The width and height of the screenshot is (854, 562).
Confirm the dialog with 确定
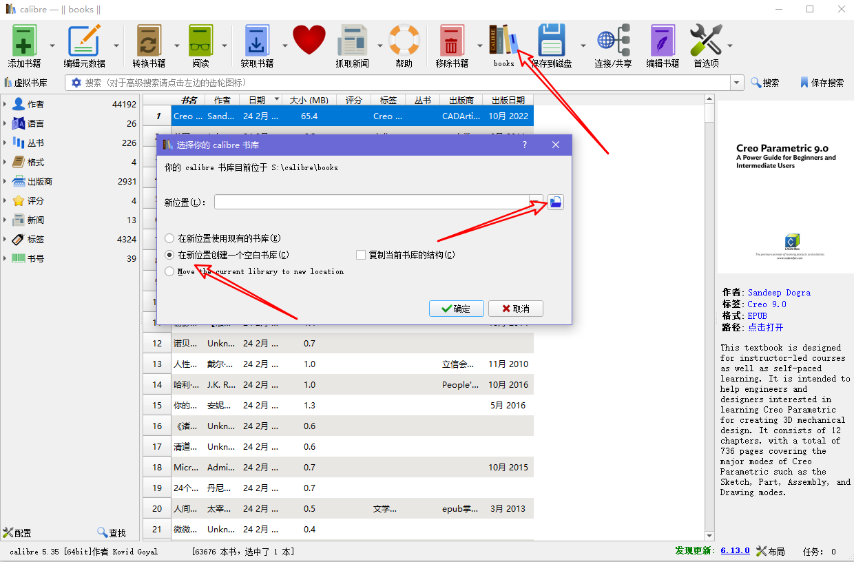[456, 309]
